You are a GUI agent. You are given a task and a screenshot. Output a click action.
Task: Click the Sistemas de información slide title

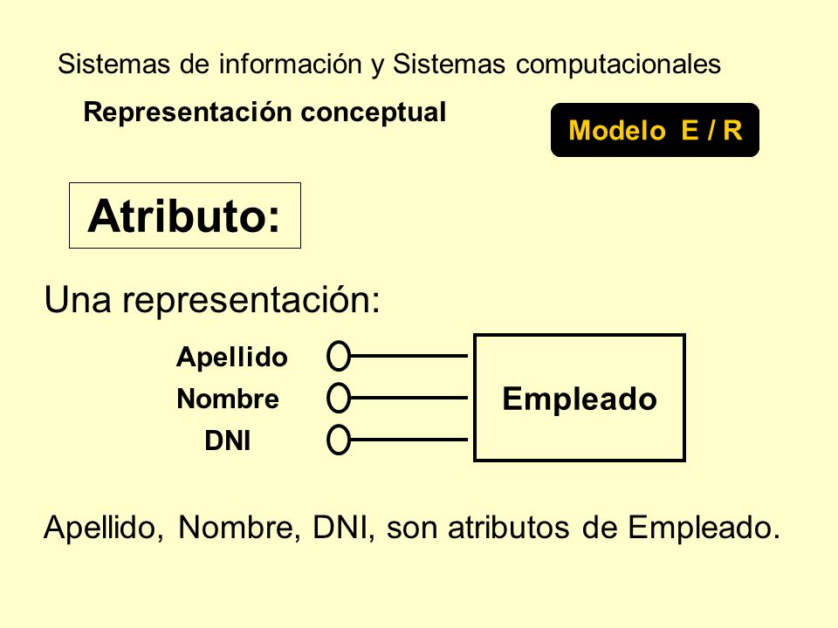(x=389, y=64)
